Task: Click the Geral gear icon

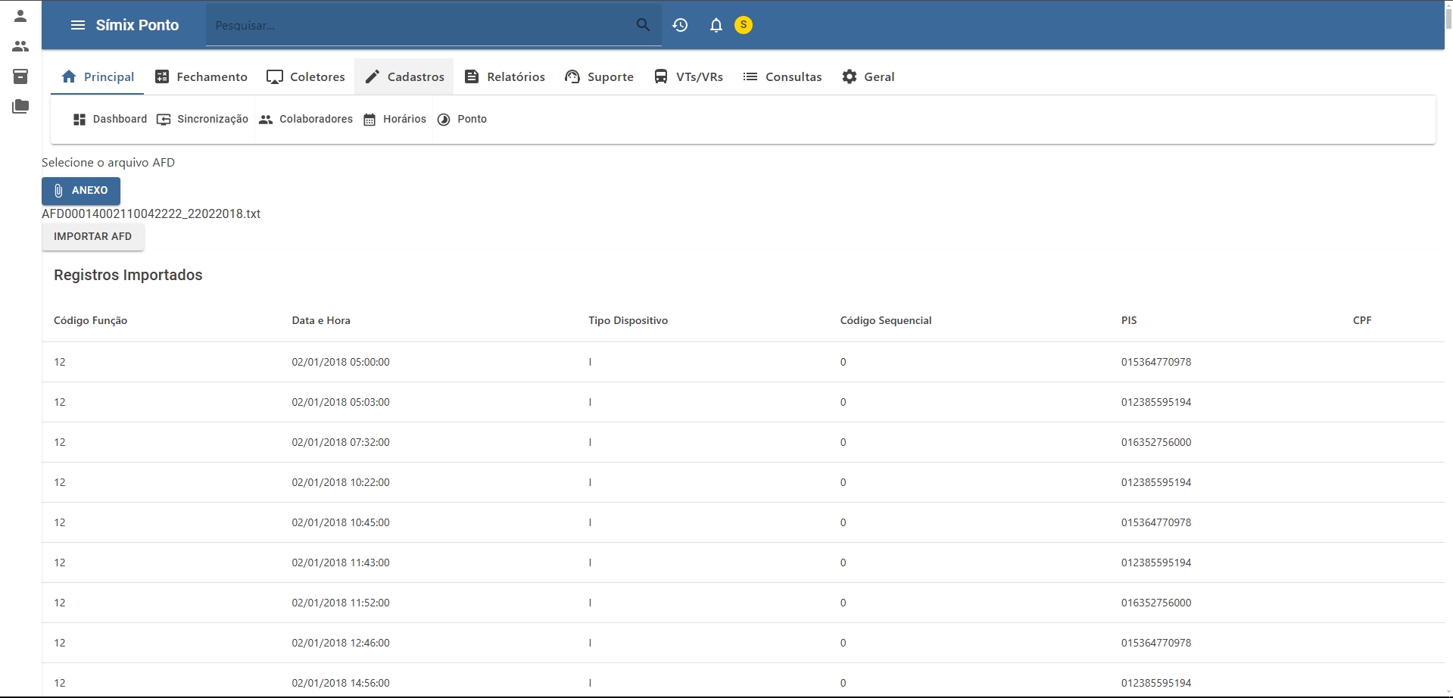Action: (850, 76)
